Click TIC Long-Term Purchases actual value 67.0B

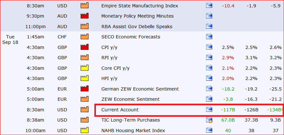[228, 120]
